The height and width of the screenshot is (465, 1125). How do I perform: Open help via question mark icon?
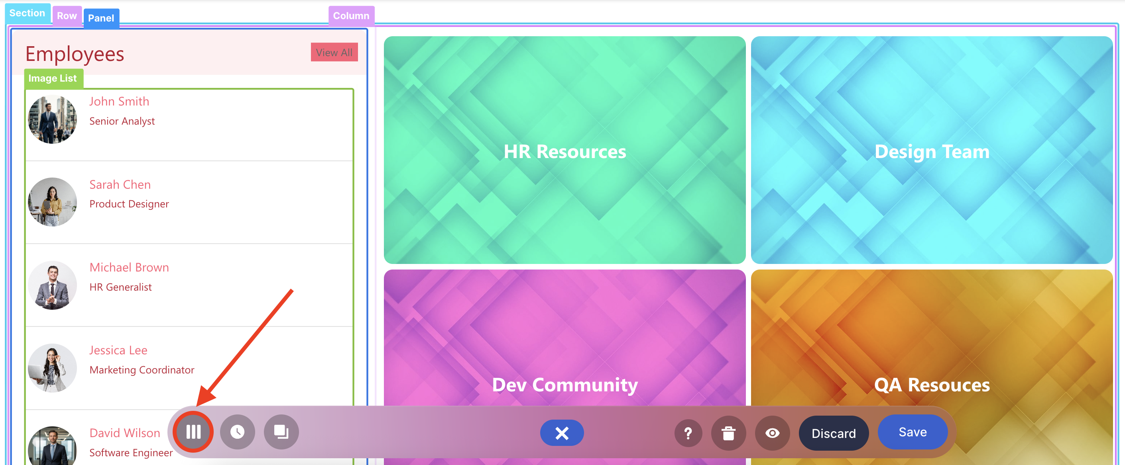pyautogui.click(x=688, y=433)
